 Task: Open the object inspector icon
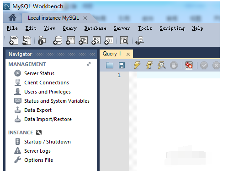pyautogui.click(x=42, y=40)
